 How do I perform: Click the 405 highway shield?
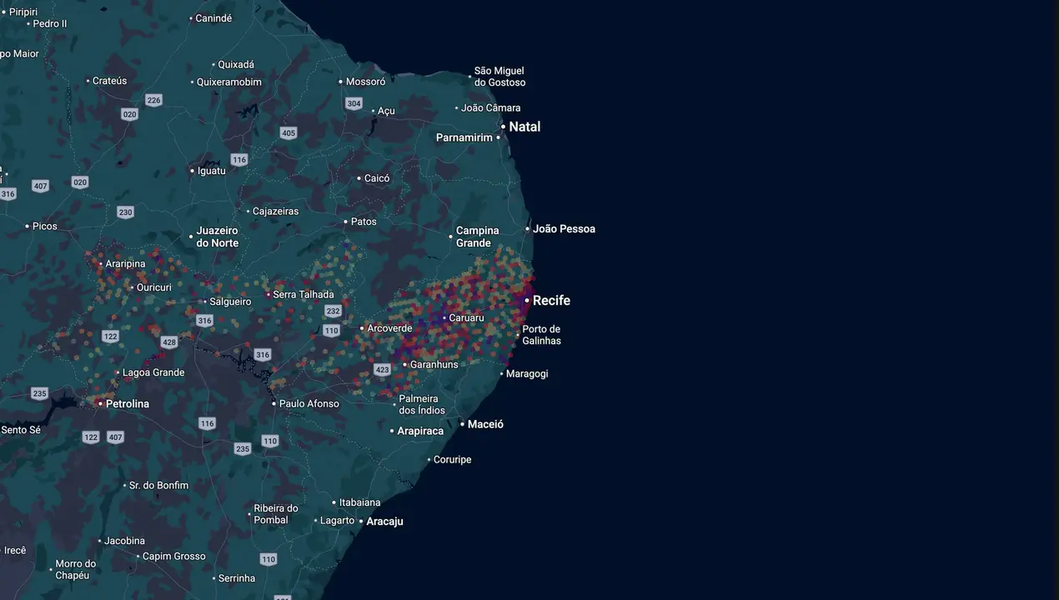click(x=289, y=132)
